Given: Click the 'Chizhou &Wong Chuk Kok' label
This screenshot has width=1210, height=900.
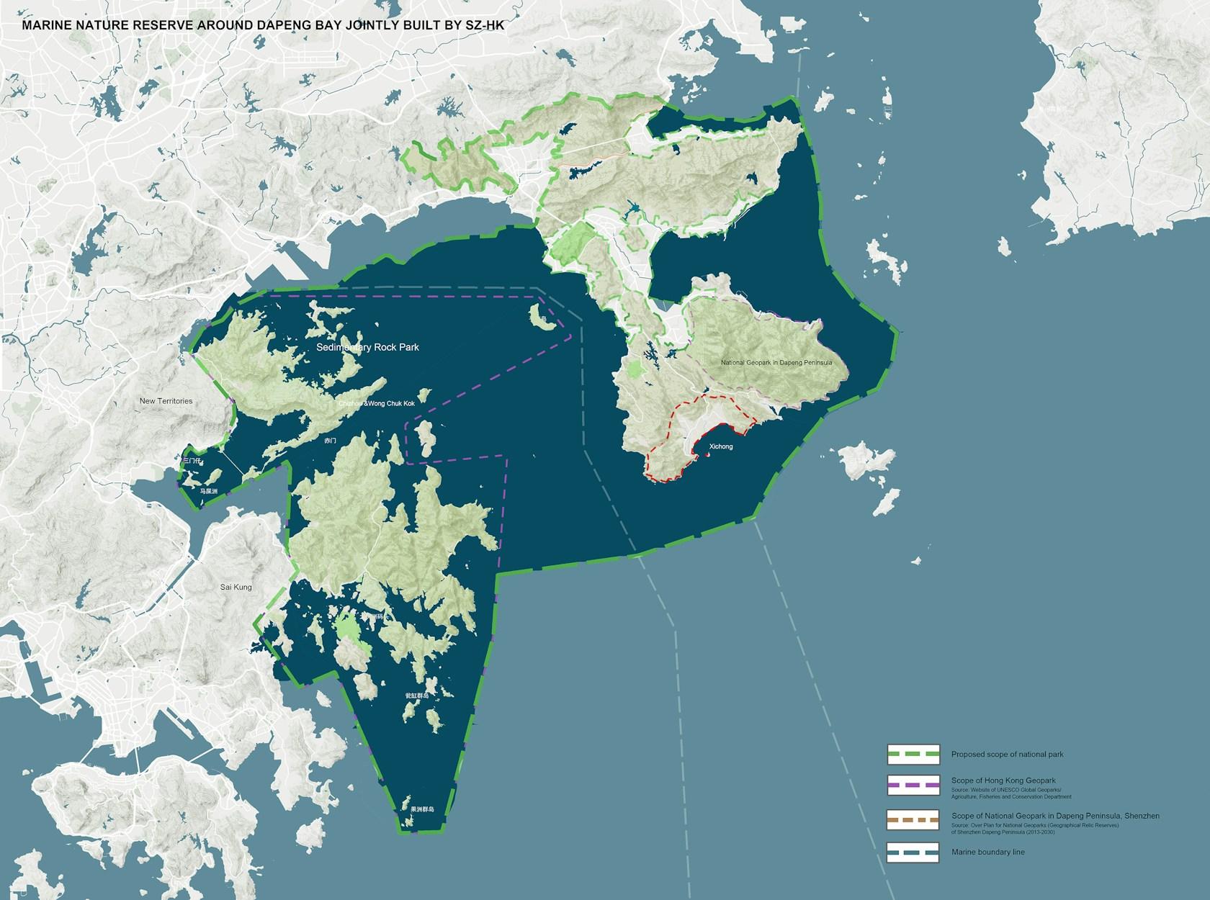Looking at the screenshot, I should [377, 404].
